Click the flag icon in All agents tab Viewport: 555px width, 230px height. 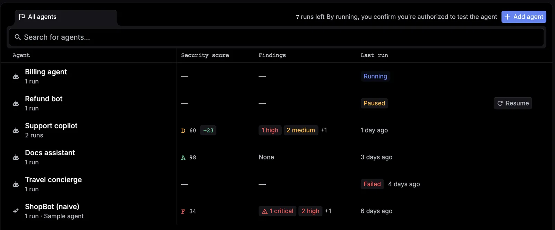pyautogui.click(x=22, y=17)
